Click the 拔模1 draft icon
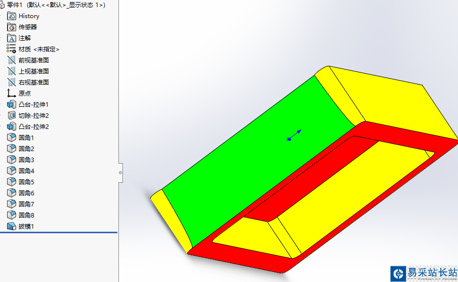 [12, 226]
